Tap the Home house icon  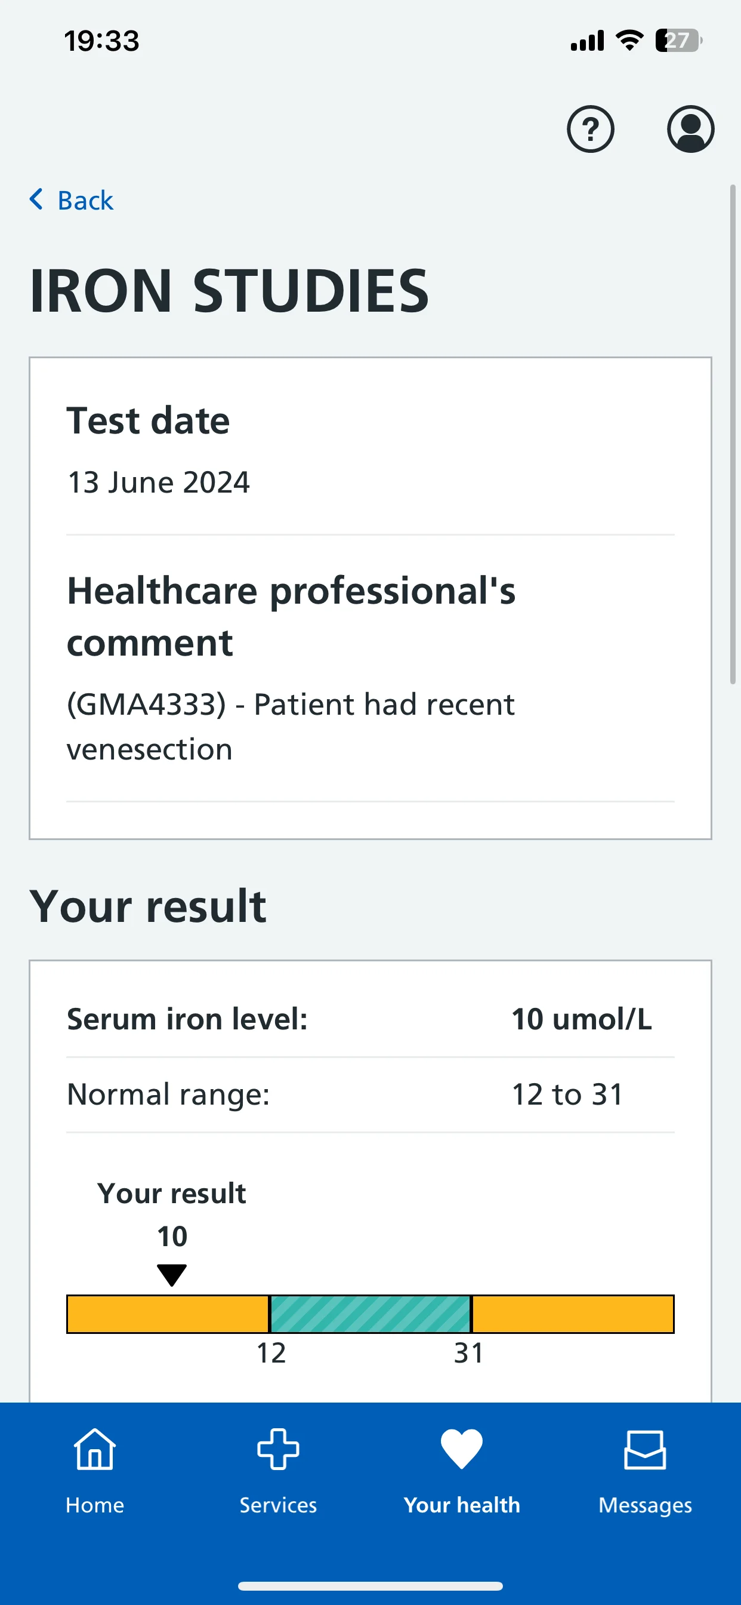95,1449
